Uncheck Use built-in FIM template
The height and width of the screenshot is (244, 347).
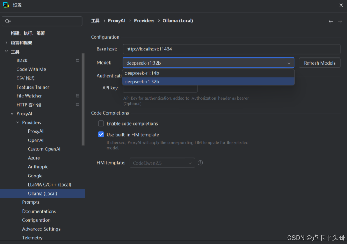pos(101,135)
